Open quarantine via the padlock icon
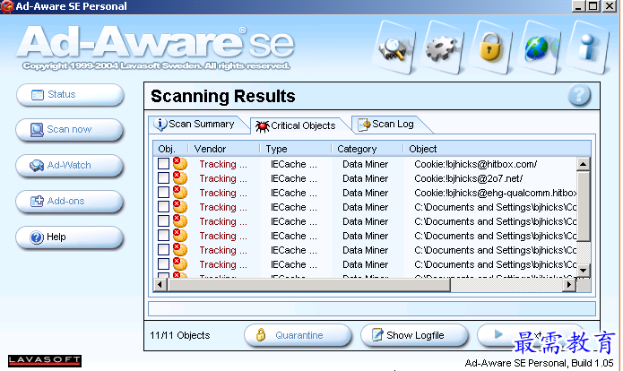Viewport: 623px width, 371px height. tap(490, 48)
